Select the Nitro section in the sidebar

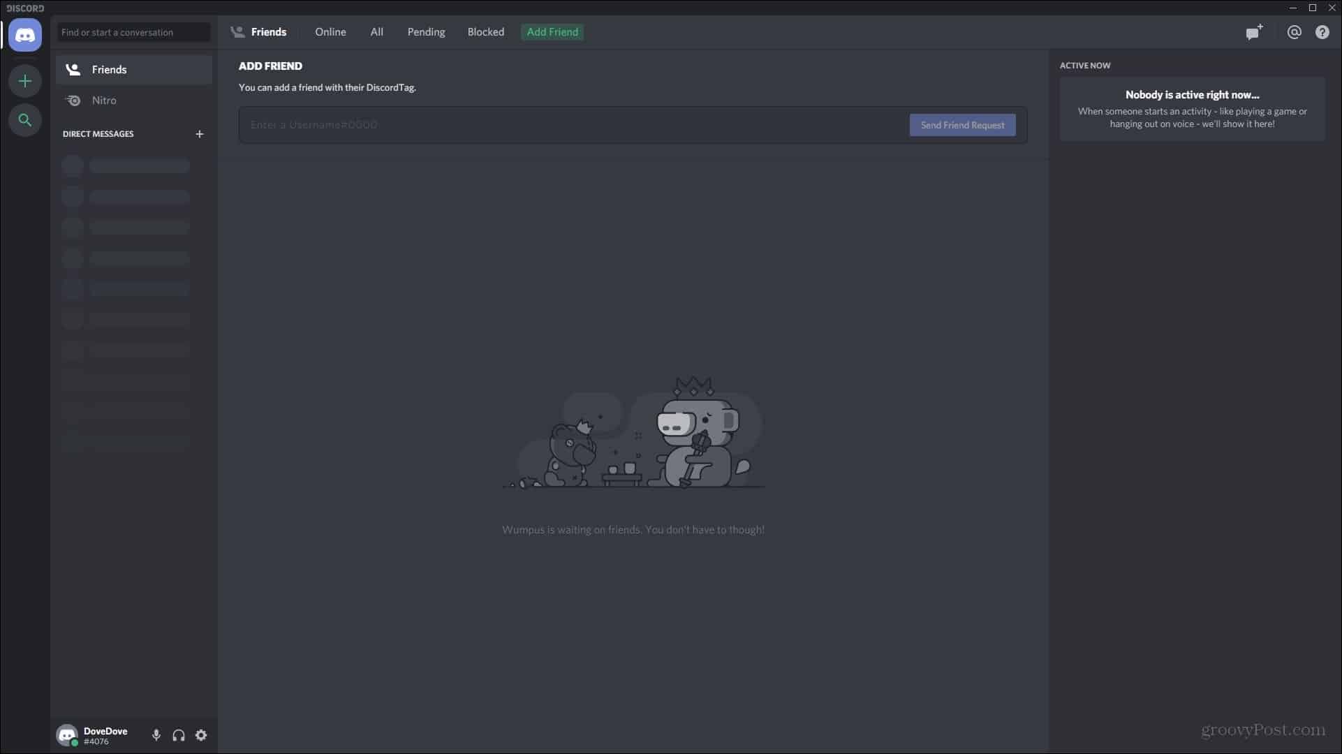click(x=105, y=100)
